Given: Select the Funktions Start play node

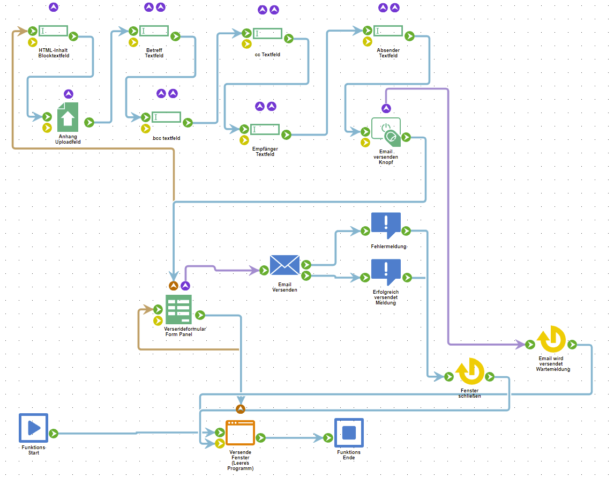Looking at the screenshot, I should (x=33, y=428).
